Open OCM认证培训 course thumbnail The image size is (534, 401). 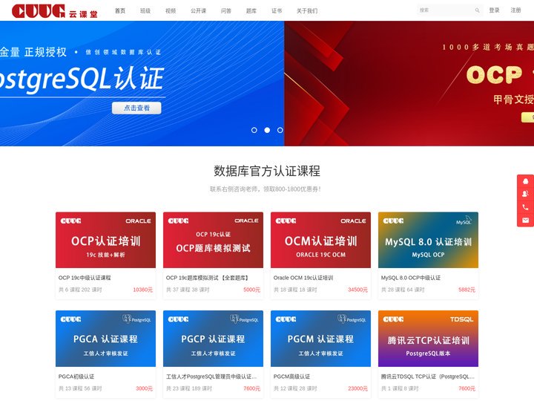coord(321,240)
